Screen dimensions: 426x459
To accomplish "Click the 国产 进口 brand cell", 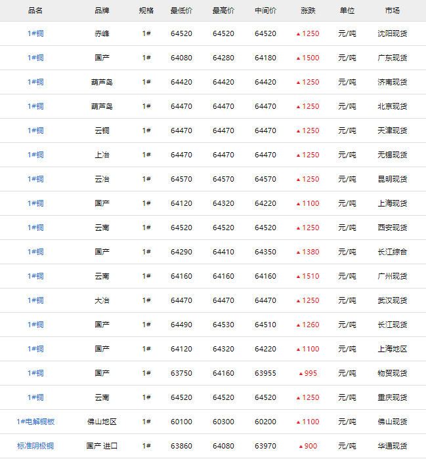I will pyautogui.click(x=102, y=446).
